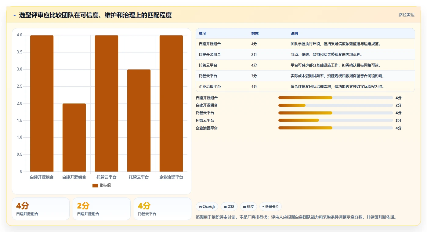Click the 2分 cell in the table
The image size is (427, 232).
(254, 55)
